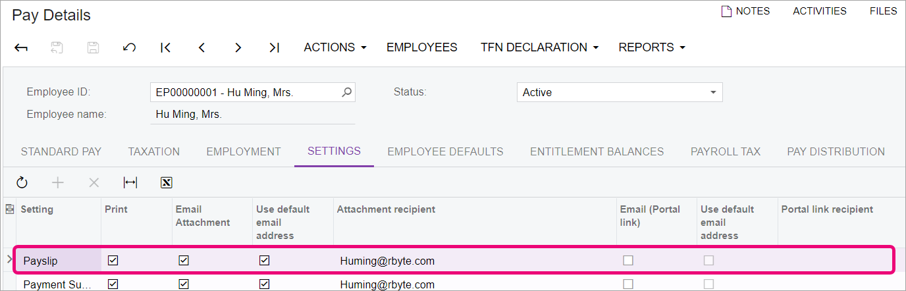
Task: Go to the next record arrow
Action: click(238, 47)
